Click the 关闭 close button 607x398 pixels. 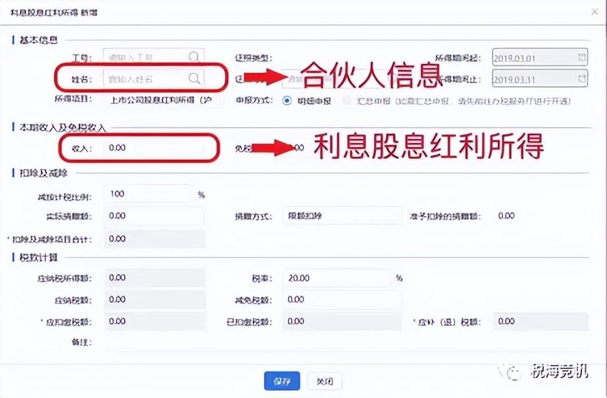click(x=325, y=382)
